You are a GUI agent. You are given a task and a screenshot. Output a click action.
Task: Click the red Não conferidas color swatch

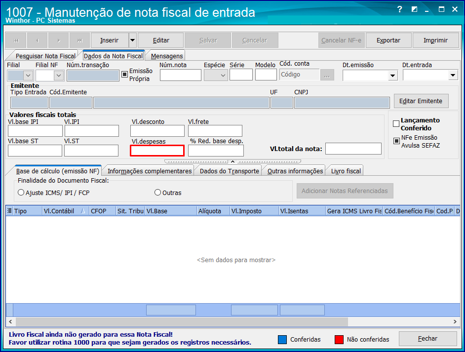click(x=339, y=340)
